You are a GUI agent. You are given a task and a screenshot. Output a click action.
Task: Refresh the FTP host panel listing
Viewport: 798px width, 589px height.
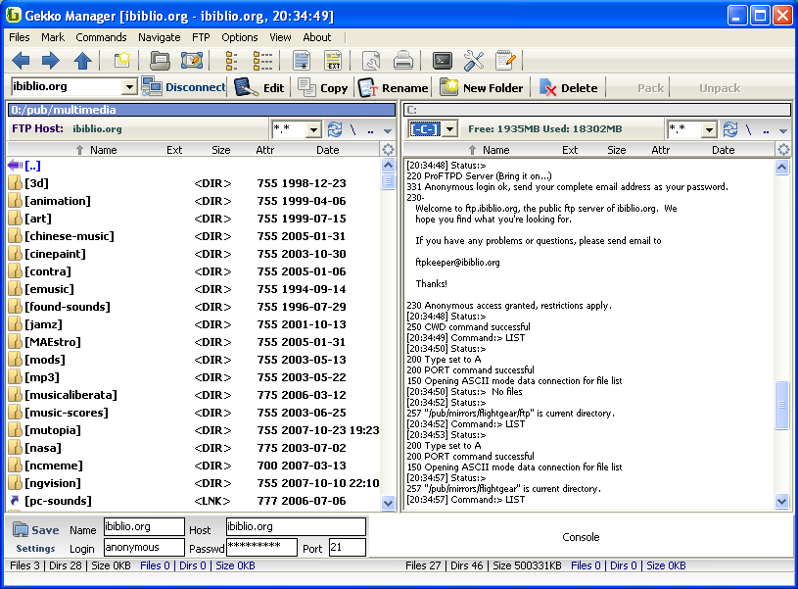pos(334,129)
